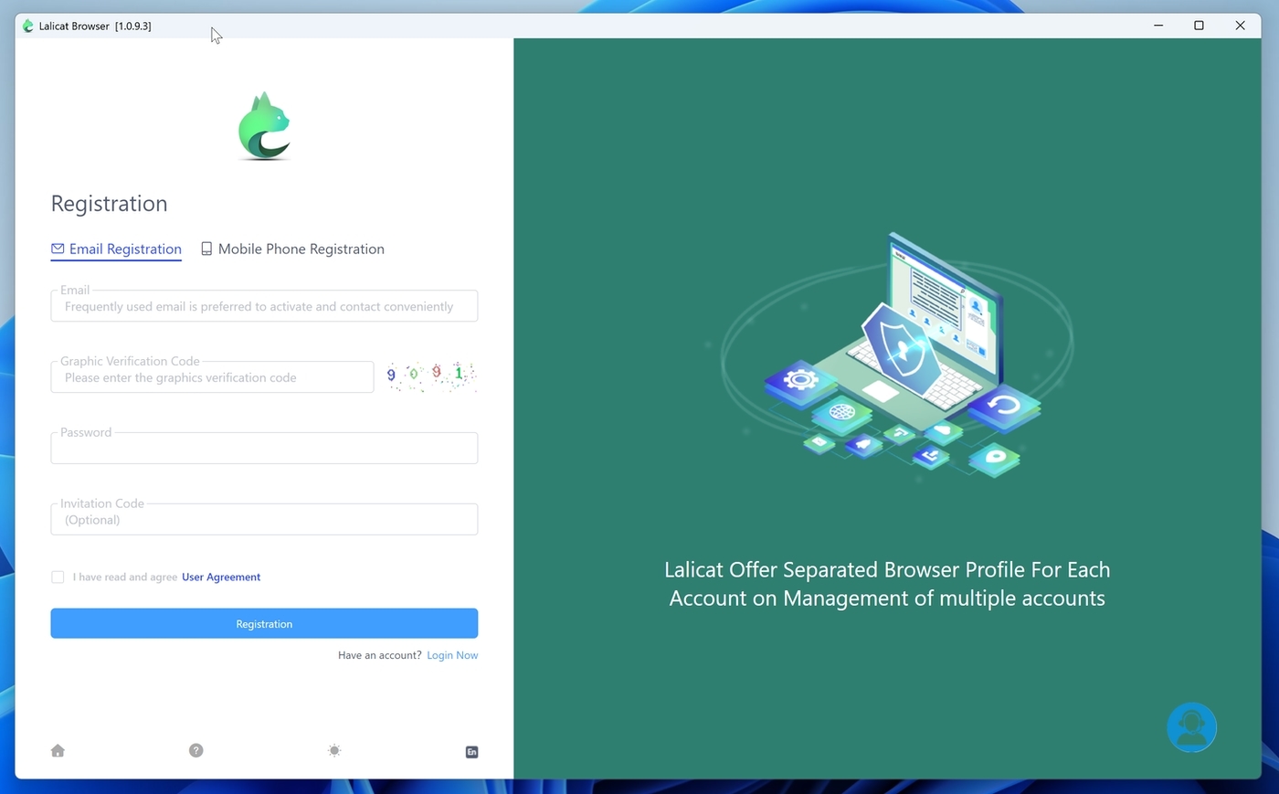Toggle the light/dark theme sun icon
The height and width of the screenshot is (794, 1279).
click(x=334, y=750)
